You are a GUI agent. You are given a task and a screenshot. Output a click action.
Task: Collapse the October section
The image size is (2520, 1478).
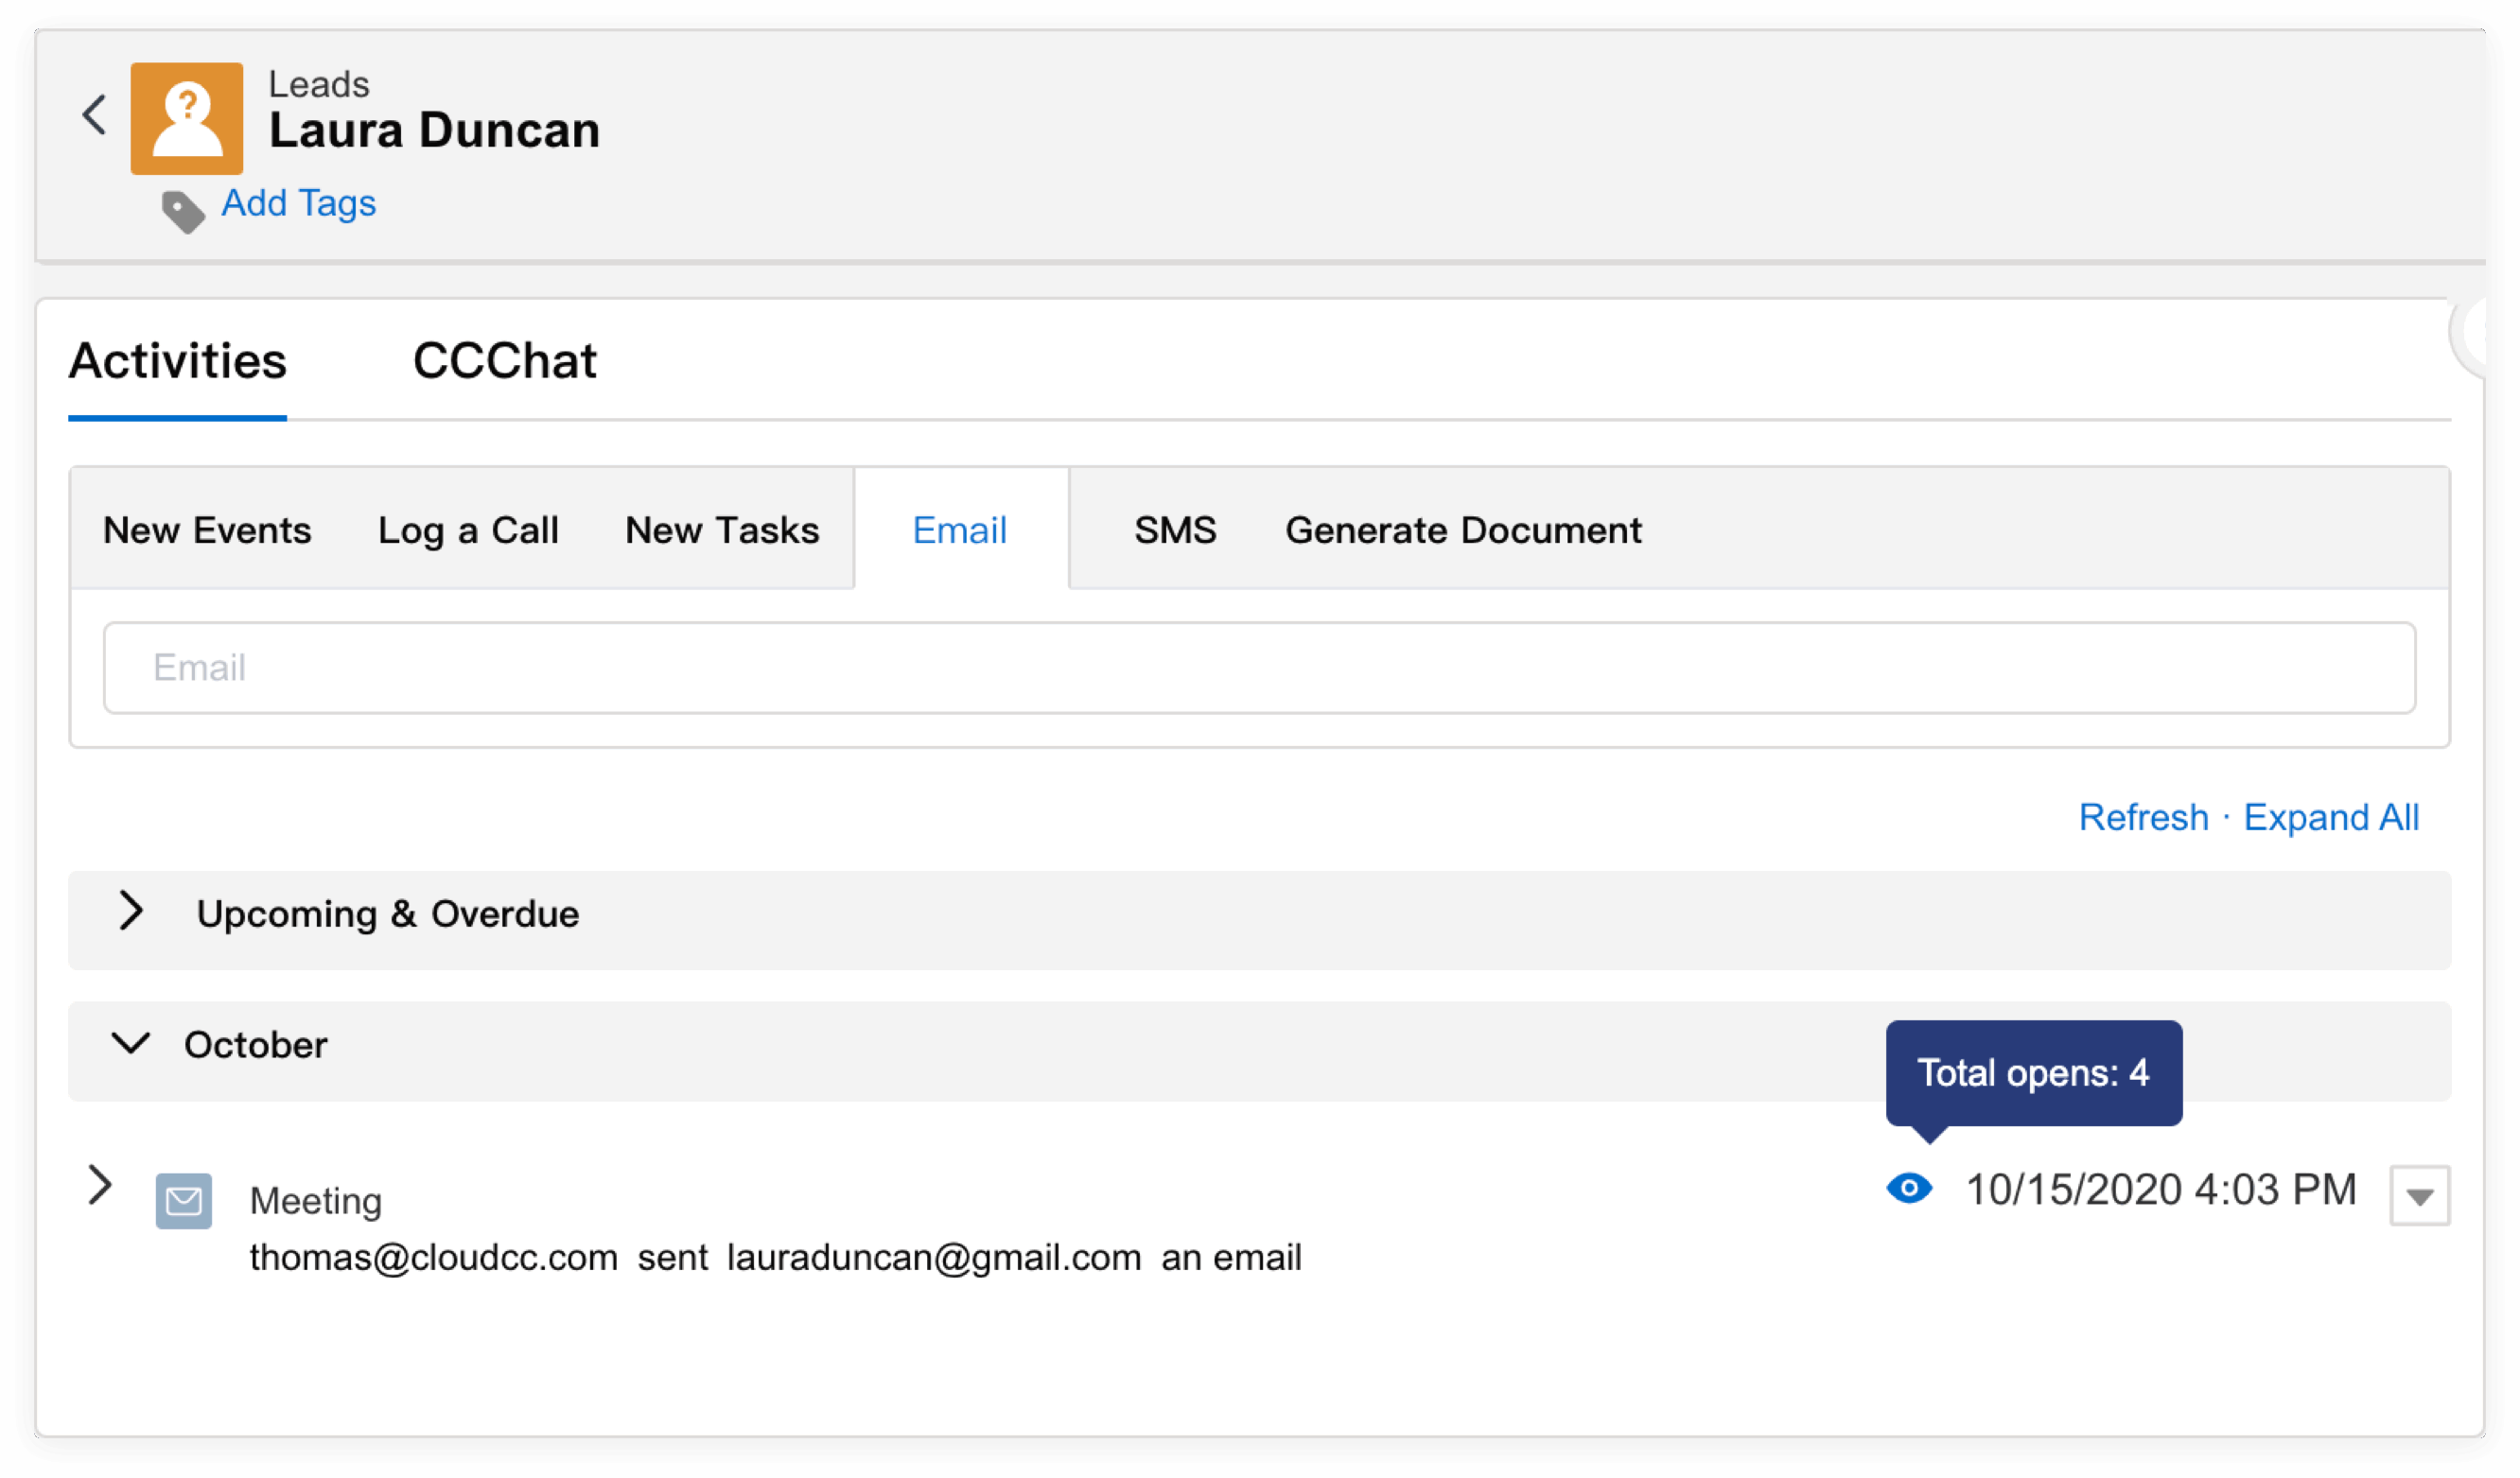(131, 1044)
